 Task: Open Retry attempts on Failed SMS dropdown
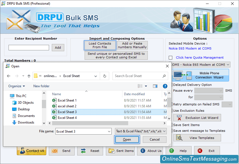coord(227,105)
